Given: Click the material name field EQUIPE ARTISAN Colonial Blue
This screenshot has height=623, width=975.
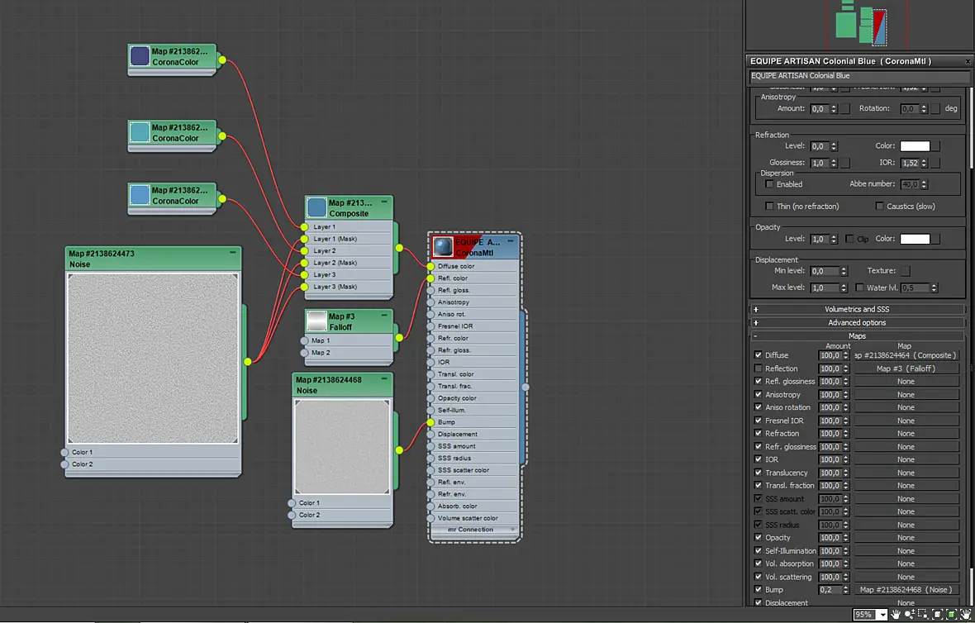Looking at the screenshot, I should tap(858, 76).
